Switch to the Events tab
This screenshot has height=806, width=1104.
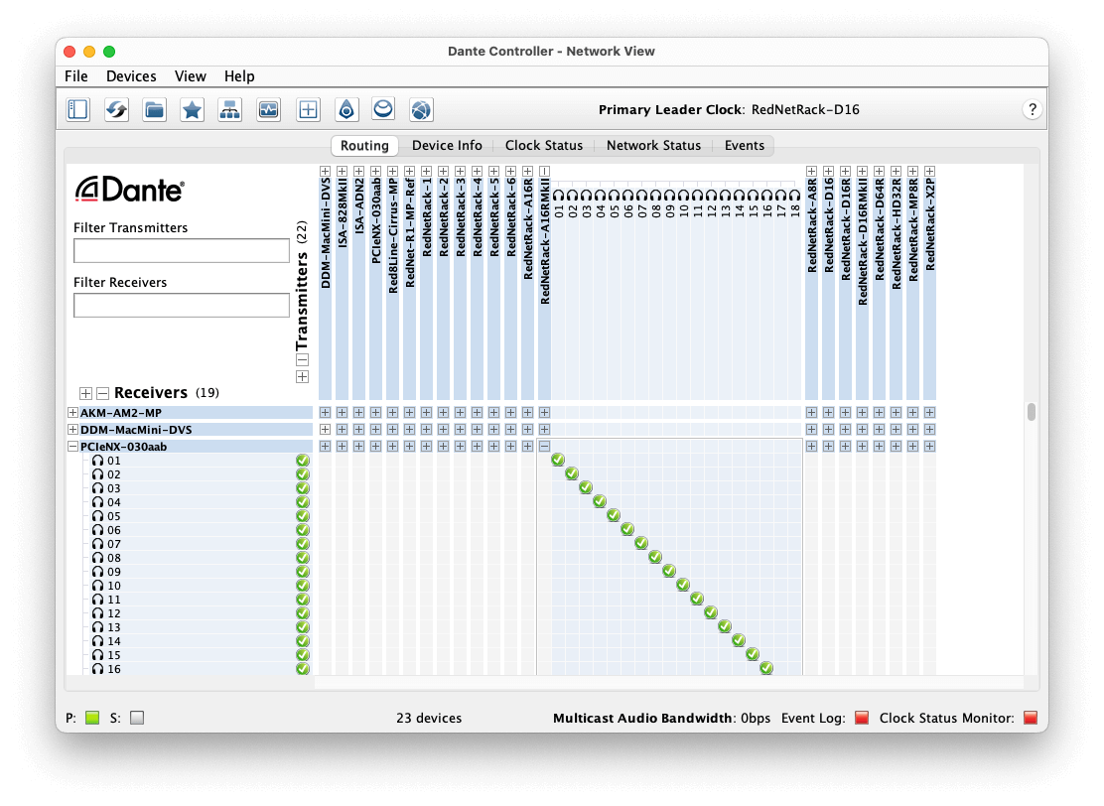click(745, 146)
